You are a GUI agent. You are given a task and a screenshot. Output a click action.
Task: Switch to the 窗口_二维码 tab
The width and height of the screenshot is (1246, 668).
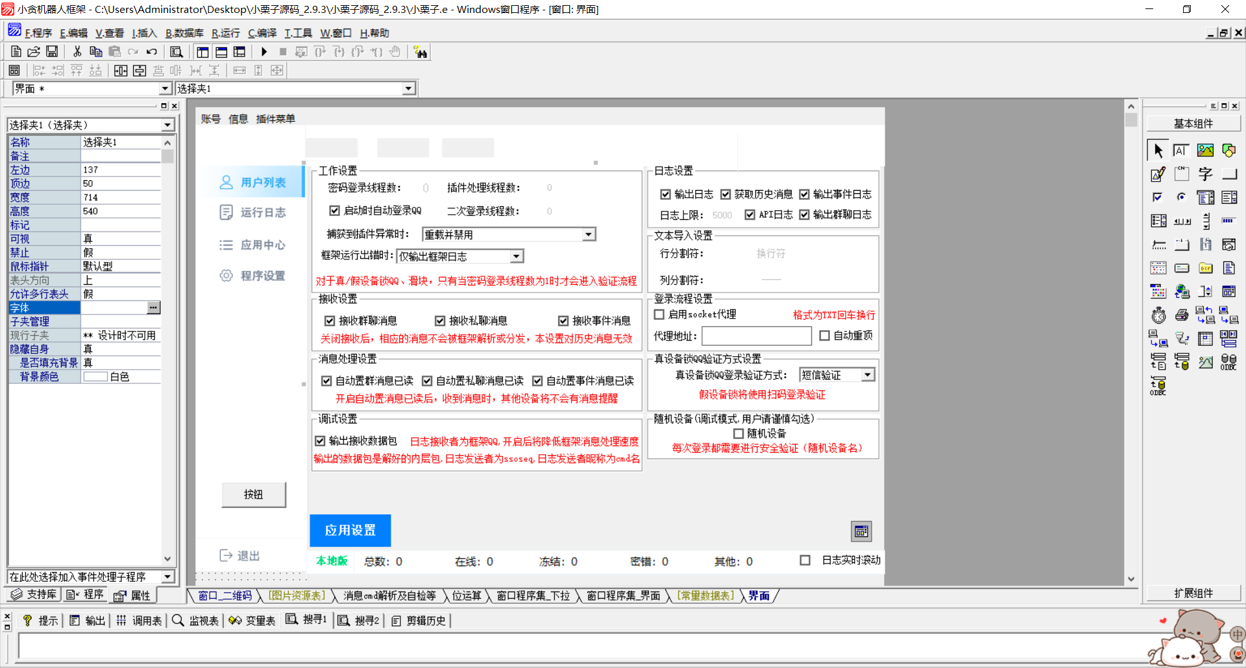tap(223, 595)
